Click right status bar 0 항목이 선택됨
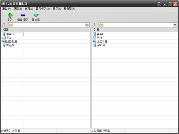179x134 pixels. (x=101, y=131)
